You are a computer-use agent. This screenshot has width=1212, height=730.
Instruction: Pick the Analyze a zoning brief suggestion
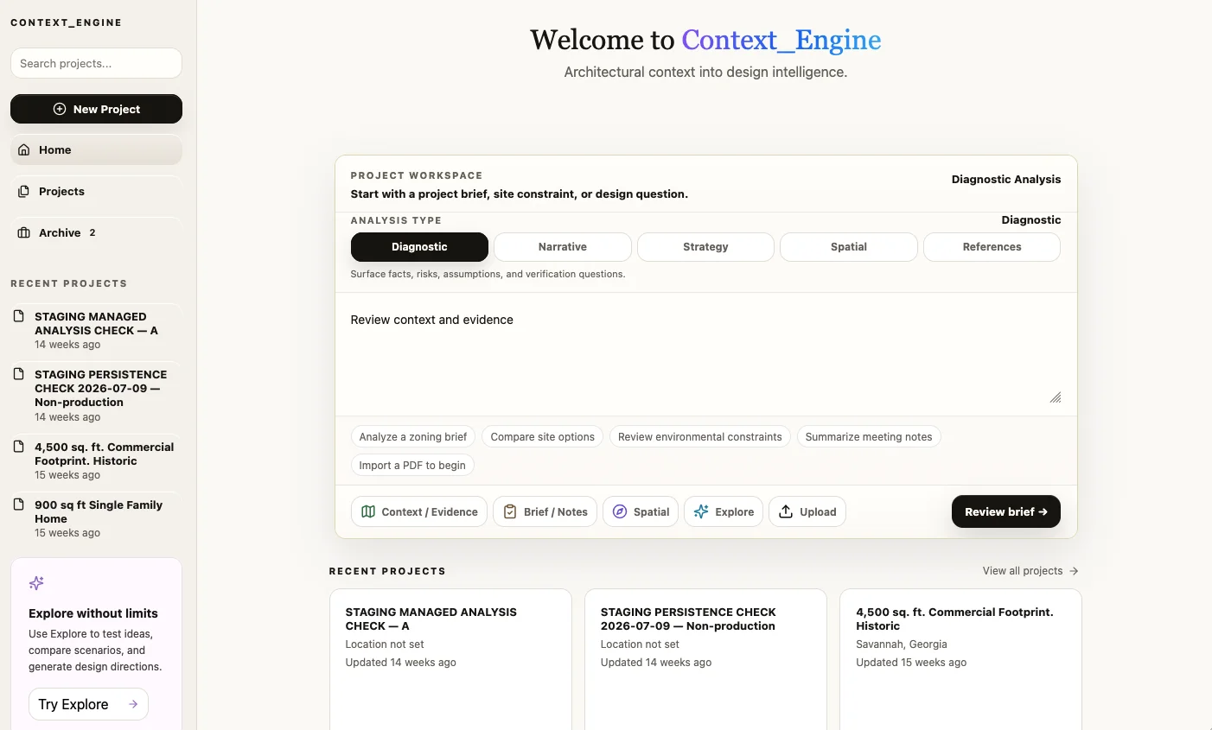413,437
